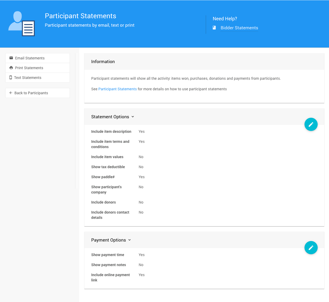This screenshot has width=329, height=302.
Task: Click the book icon beside Bidder Statements
Action: click(x=214, y=28)
